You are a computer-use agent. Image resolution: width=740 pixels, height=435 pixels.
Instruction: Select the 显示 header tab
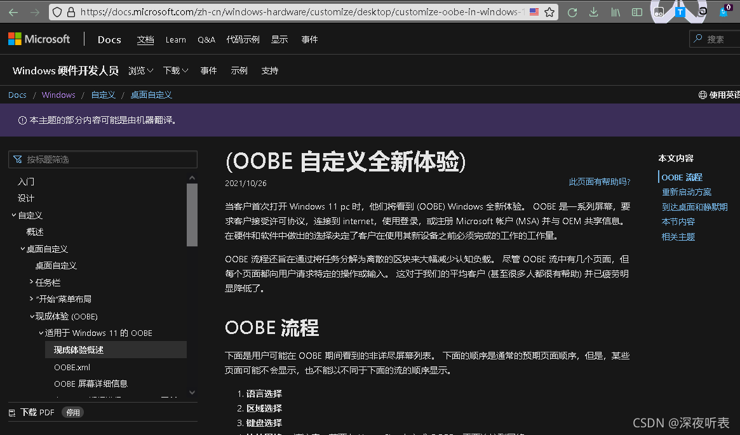click(x=279, y=39)
